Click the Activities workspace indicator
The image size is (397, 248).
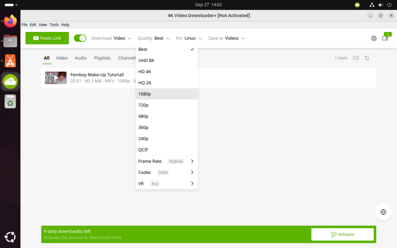(x=11, y=5)
